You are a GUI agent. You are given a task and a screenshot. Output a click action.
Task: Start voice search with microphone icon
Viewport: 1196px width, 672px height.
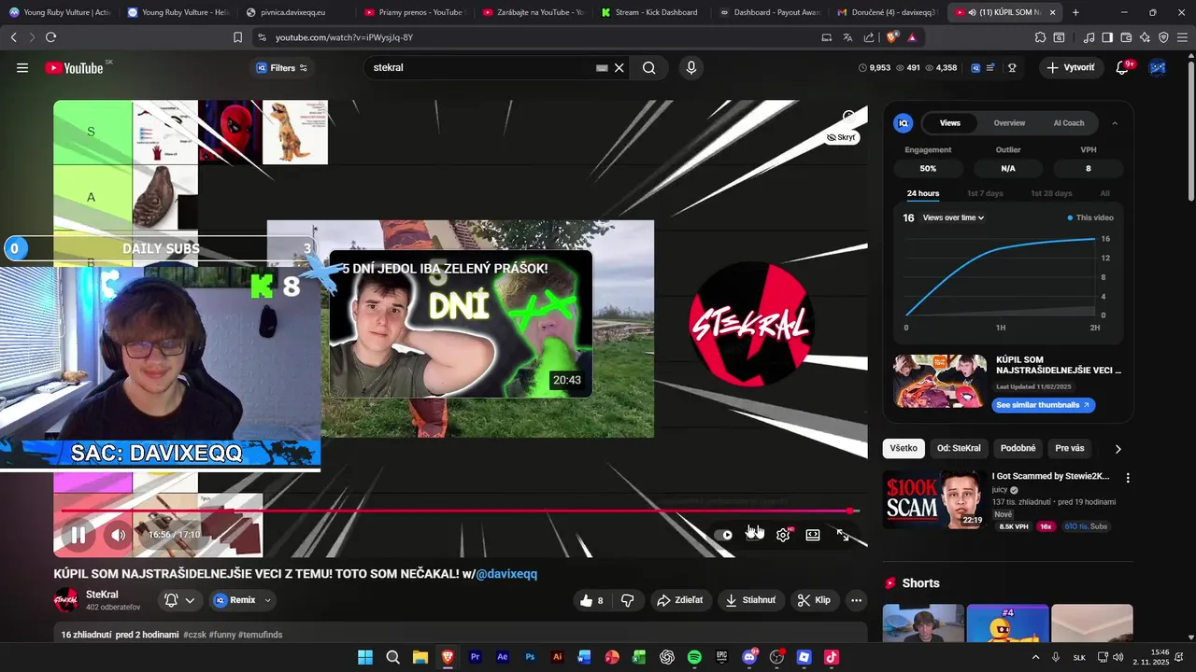click(691, 68)
